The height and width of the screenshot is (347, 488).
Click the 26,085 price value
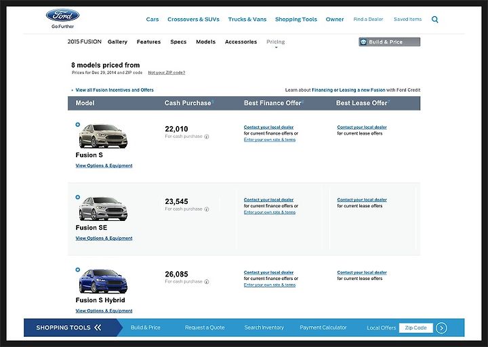(x=176, y=274)
